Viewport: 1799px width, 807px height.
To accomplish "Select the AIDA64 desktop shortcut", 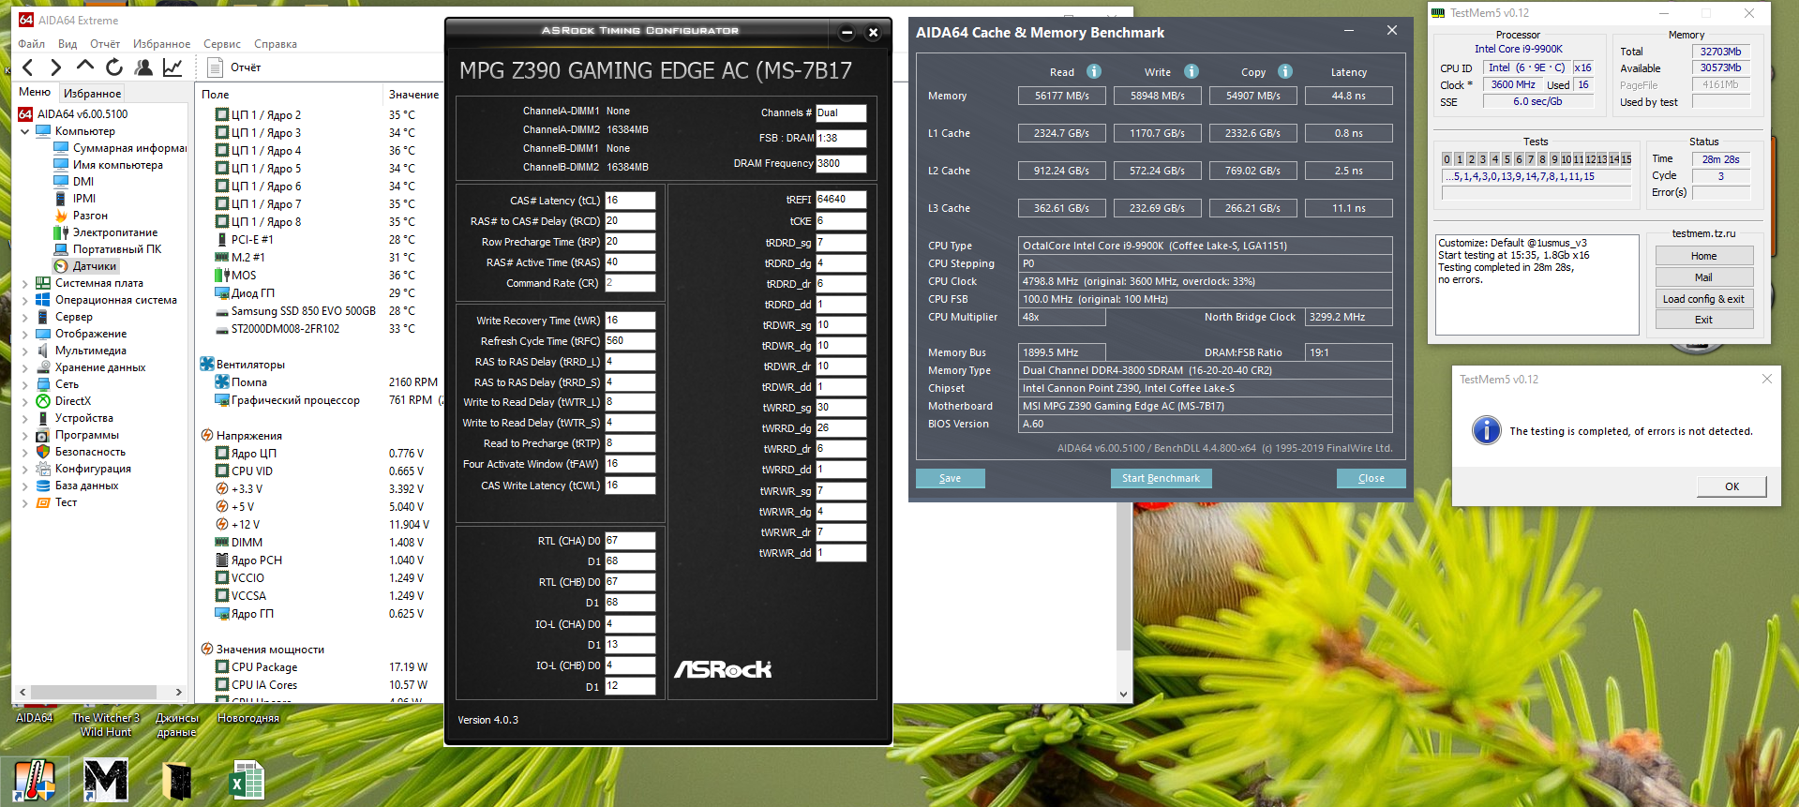I will 34,718.
